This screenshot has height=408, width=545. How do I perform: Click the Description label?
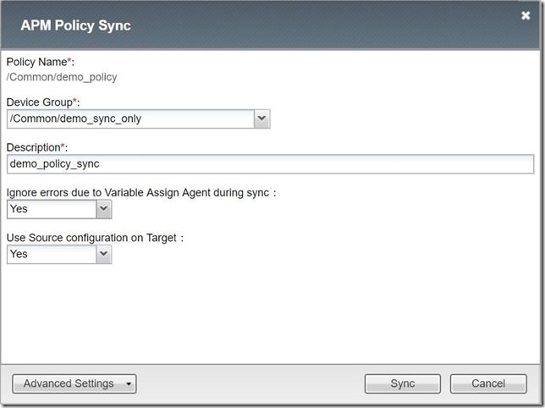point(37,147)
